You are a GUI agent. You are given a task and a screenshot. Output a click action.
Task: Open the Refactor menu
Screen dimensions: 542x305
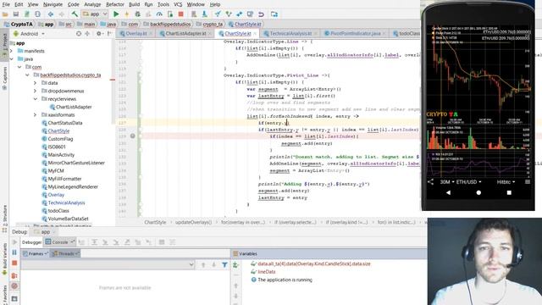[115, 4]
